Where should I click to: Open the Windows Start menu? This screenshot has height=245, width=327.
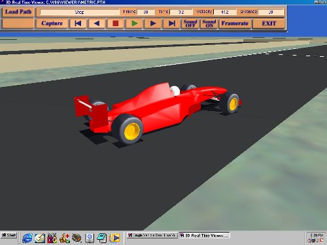[x=9, y=235]
